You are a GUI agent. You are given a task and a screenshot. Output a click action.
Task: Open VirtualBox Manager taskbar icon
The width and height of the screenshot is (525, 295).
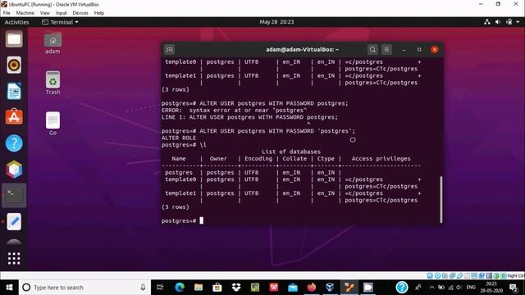pos(330,288)
